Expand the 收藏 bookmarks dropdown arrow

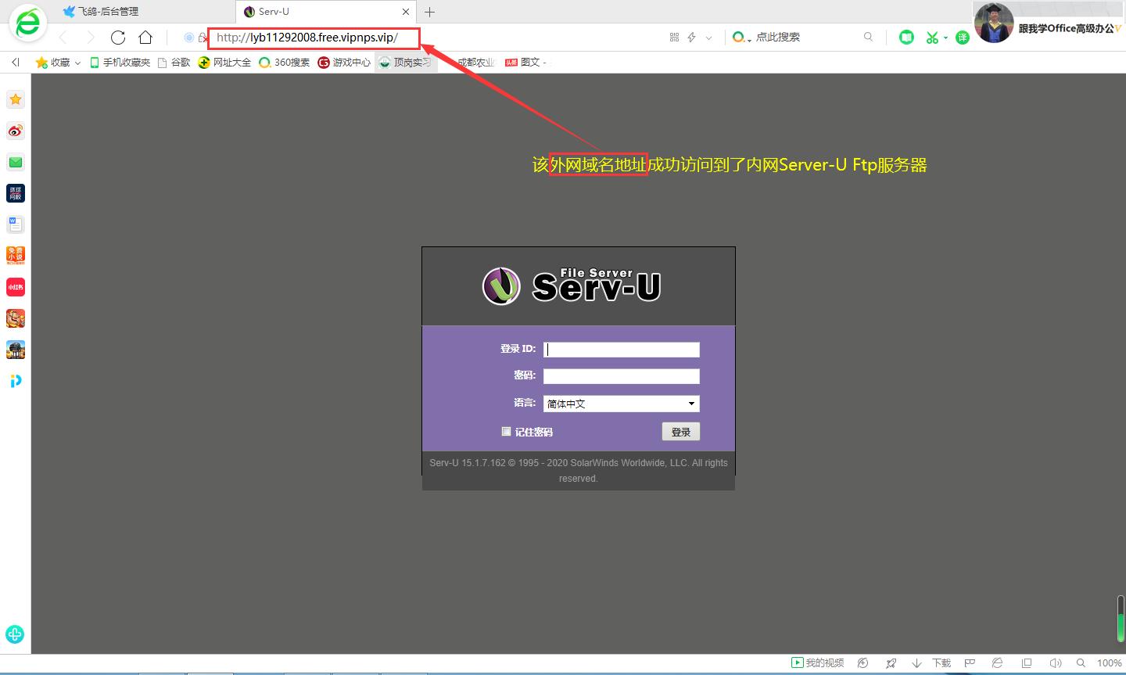(x=77, y=63)
